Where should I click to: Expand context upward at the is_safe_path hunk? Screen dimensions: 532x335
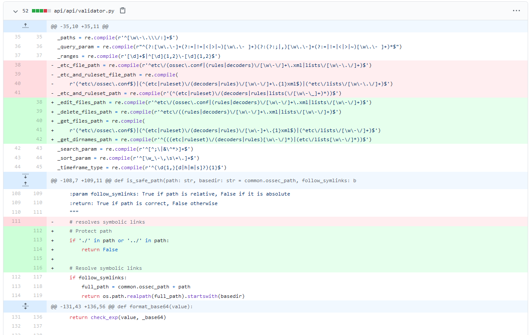pos(25,183)
